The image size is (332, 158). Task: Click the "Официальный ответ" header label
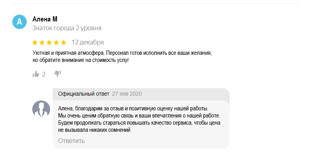click(x=84, y=94)
